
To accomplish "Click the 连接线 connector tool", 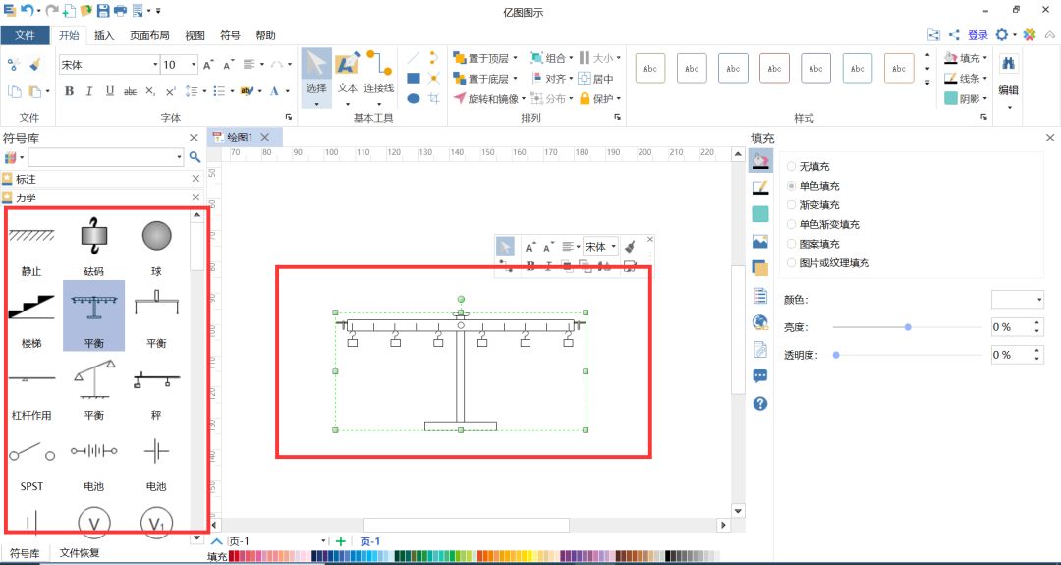I will pyautogui.click(x=379, y=74).
